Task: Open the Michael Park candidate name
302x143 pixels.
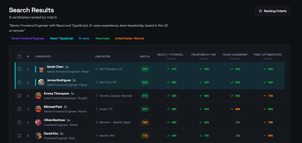Action: coord(53,107)
